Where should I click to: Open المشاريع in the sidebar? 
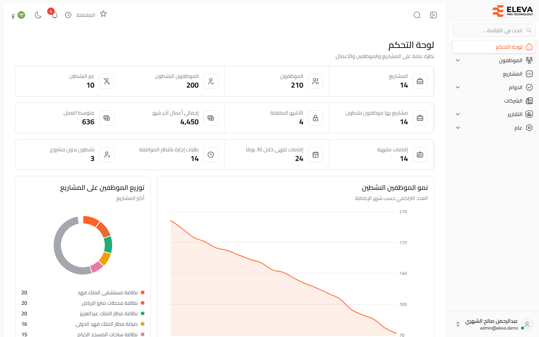494,74
